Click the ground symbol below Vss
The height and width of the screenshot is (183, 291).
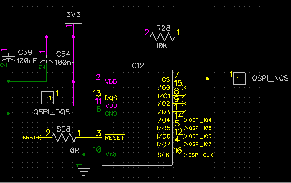[84, 171]
